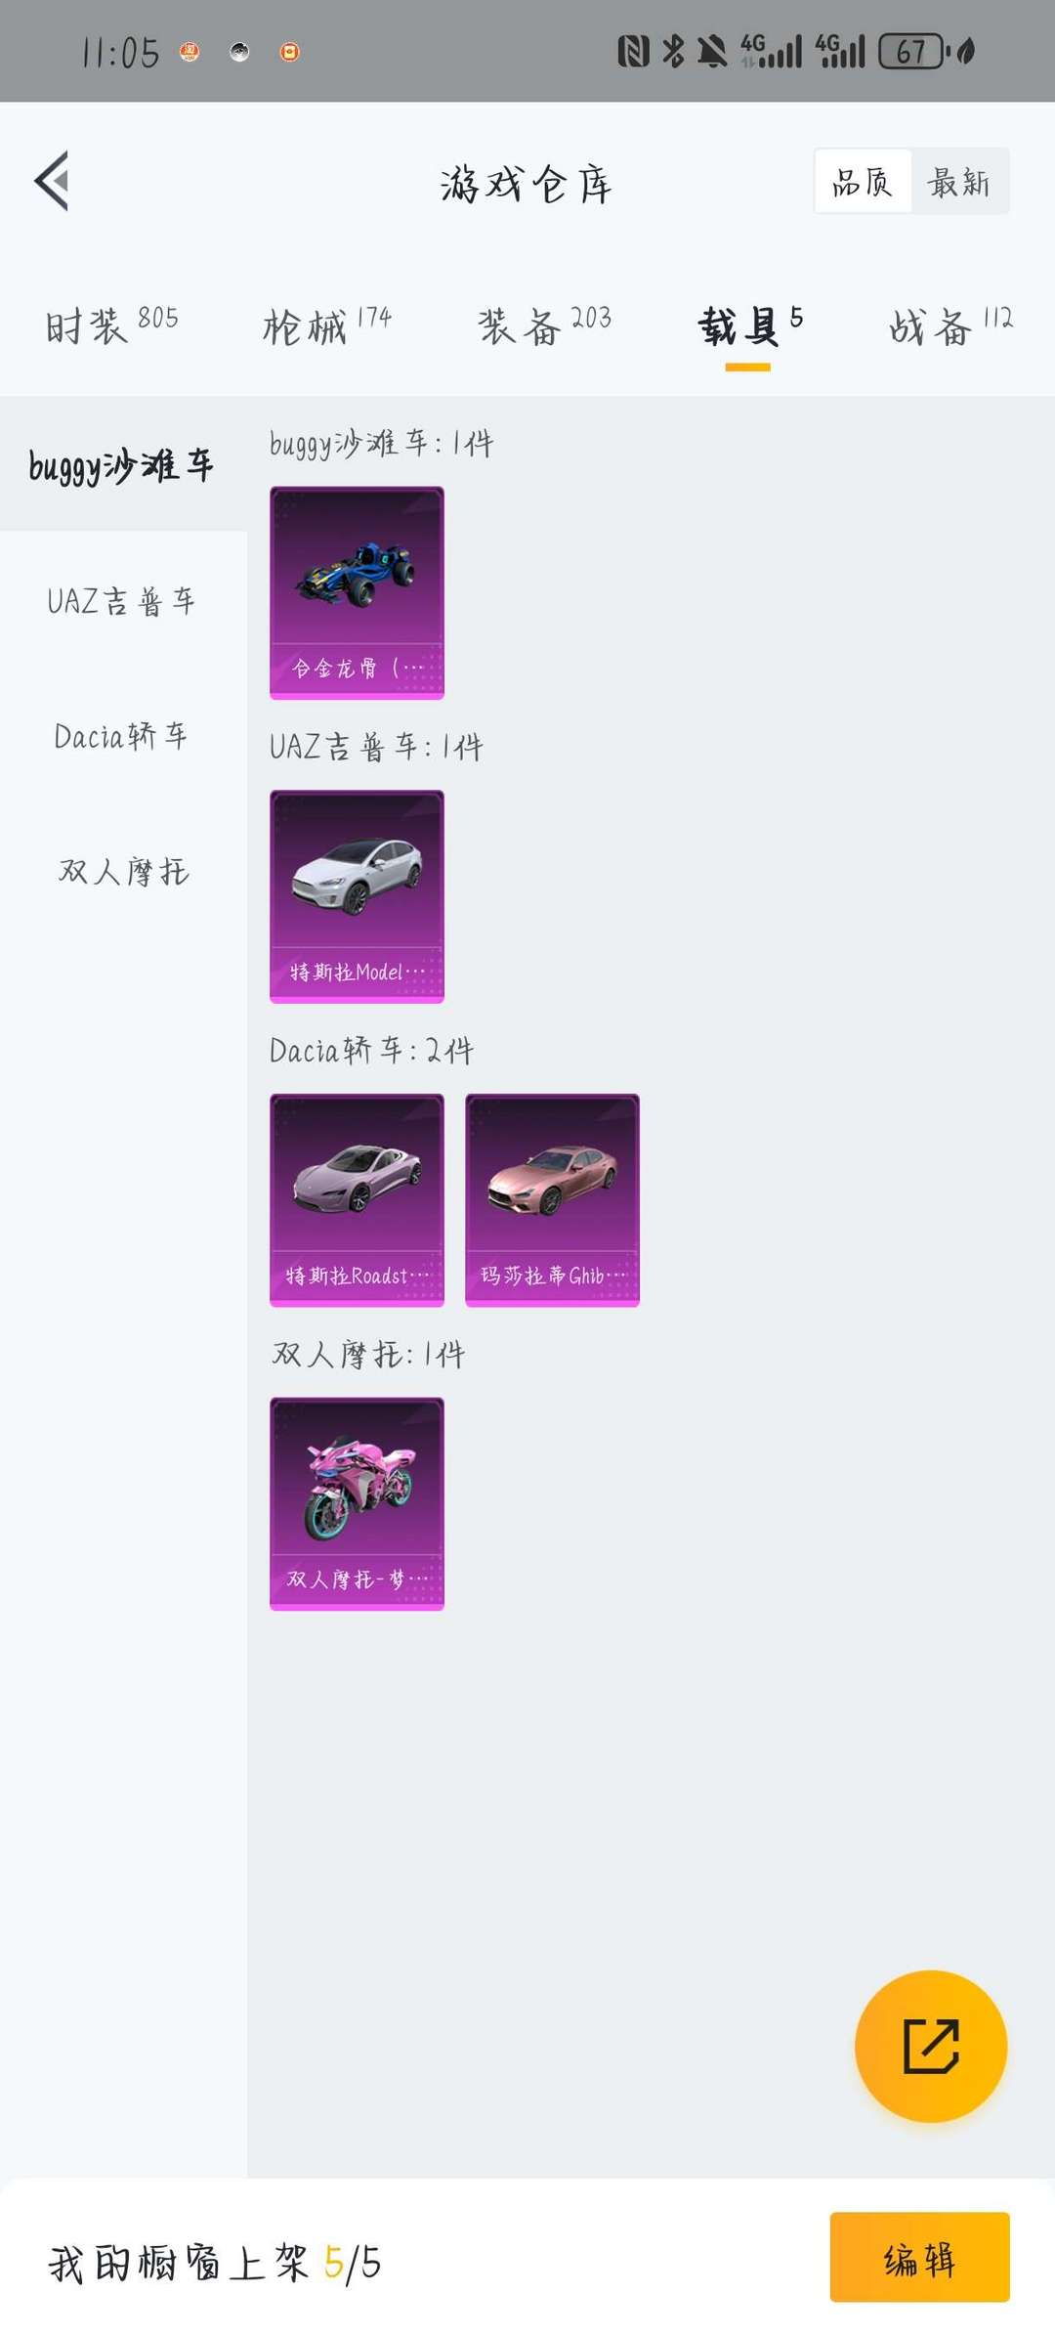Screen dimensions: 1055x2336
Task: Switch sorting to 最新
Action: point(958,182)
